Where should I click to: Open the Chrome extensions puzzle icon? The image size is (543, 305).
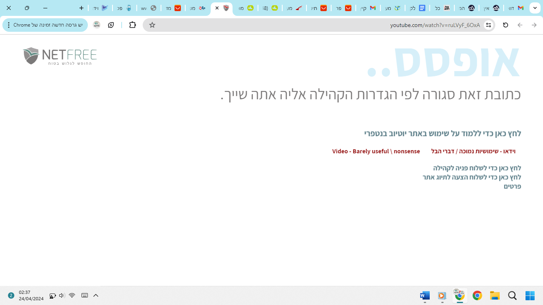pyautogui.click(x=132, y=25)
